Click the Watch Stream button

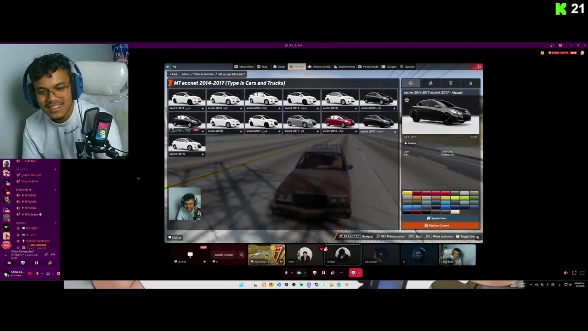(x=224, y=255)
